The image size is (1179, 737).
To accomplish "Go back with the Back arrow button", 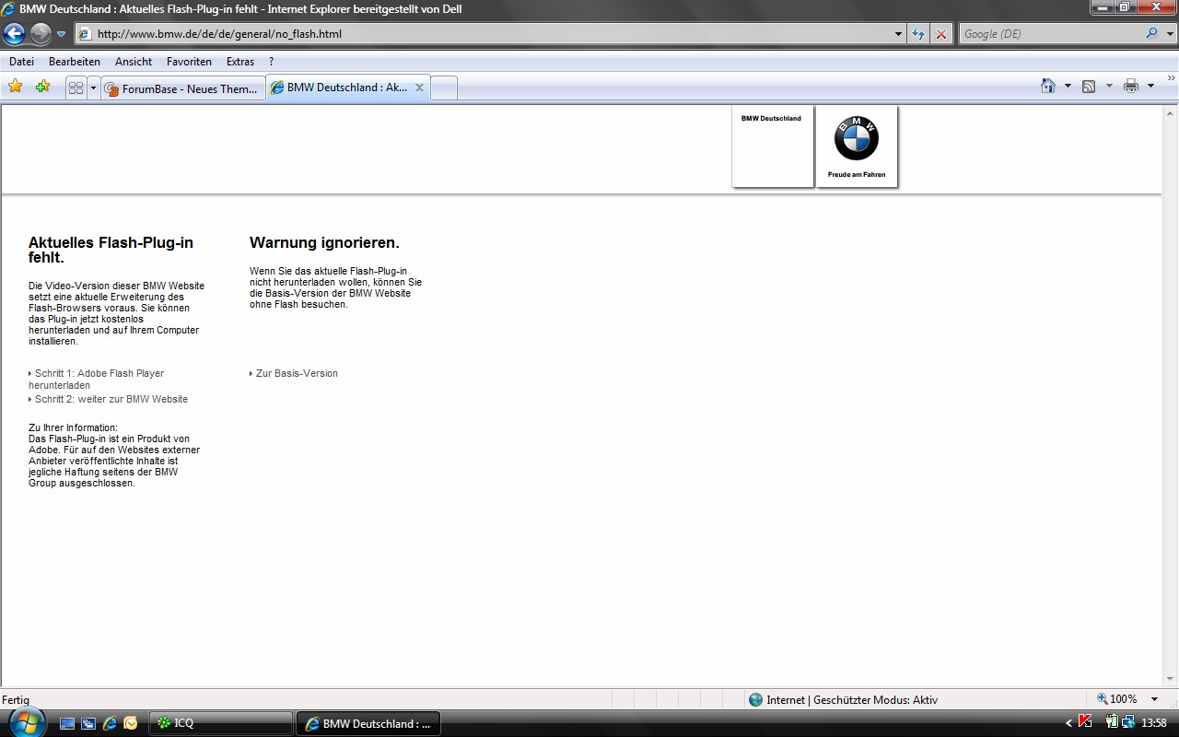I will [14, 34].
